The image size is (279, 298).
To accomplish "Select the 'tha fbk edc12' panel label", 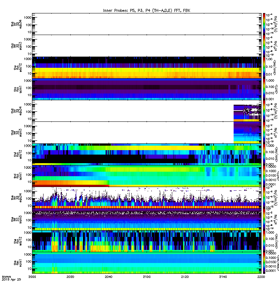I will click(x=18, y=67).
